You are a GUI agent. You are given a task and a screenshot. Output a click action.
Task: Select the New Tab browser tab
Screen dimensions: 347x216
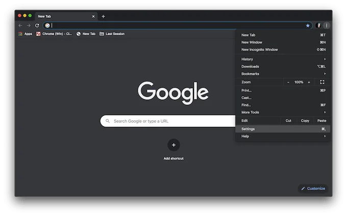pos(66,16)
